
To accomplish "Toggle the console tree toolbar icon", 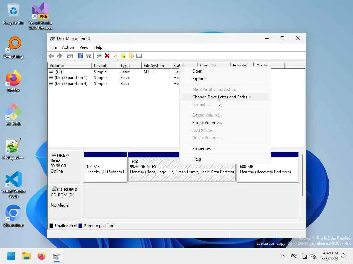I will [x=70, y=56].
